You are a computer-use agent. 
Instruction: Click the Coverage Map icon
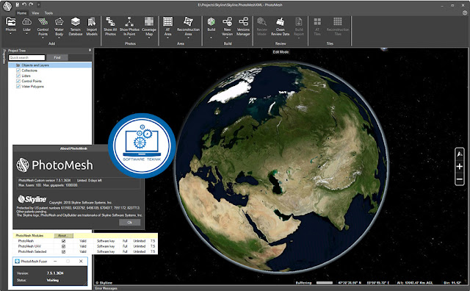click(x=149, y=21)
